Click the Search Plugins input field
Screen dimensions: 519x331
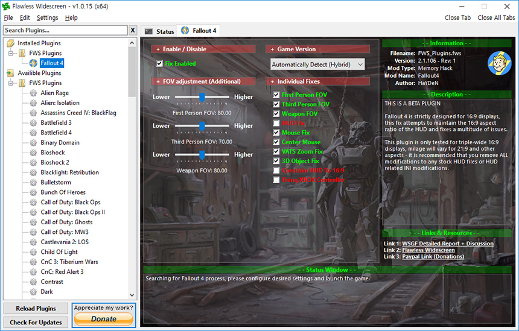pos(66,30)
